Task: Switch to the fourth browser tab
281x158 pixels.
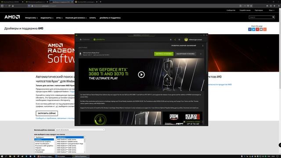Action: (86, 2)
